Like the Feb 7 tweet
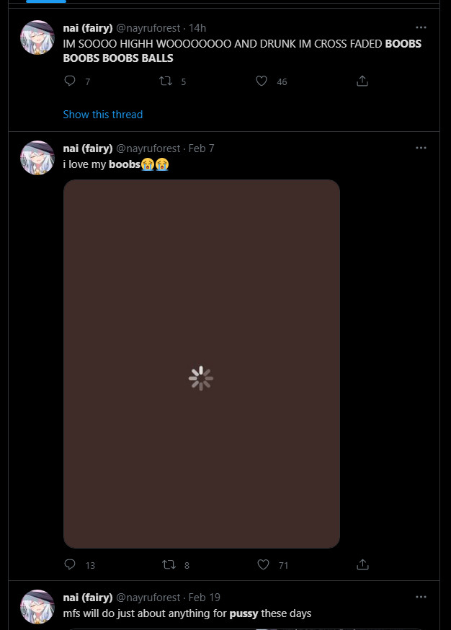The width and height of the screenshot is (451, 630). pos(263,564)
